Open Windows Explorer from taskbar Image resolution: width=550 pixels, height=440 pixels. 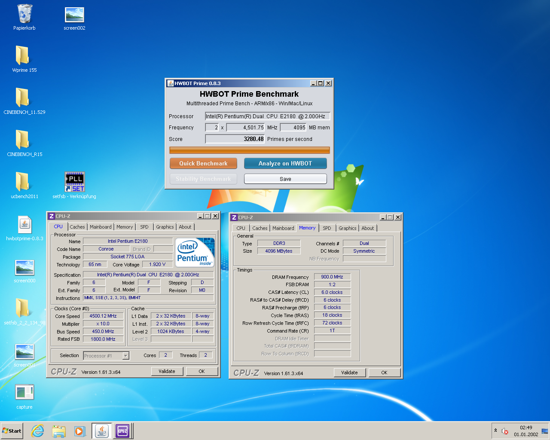pyautogui.click(x=59, y=431)
